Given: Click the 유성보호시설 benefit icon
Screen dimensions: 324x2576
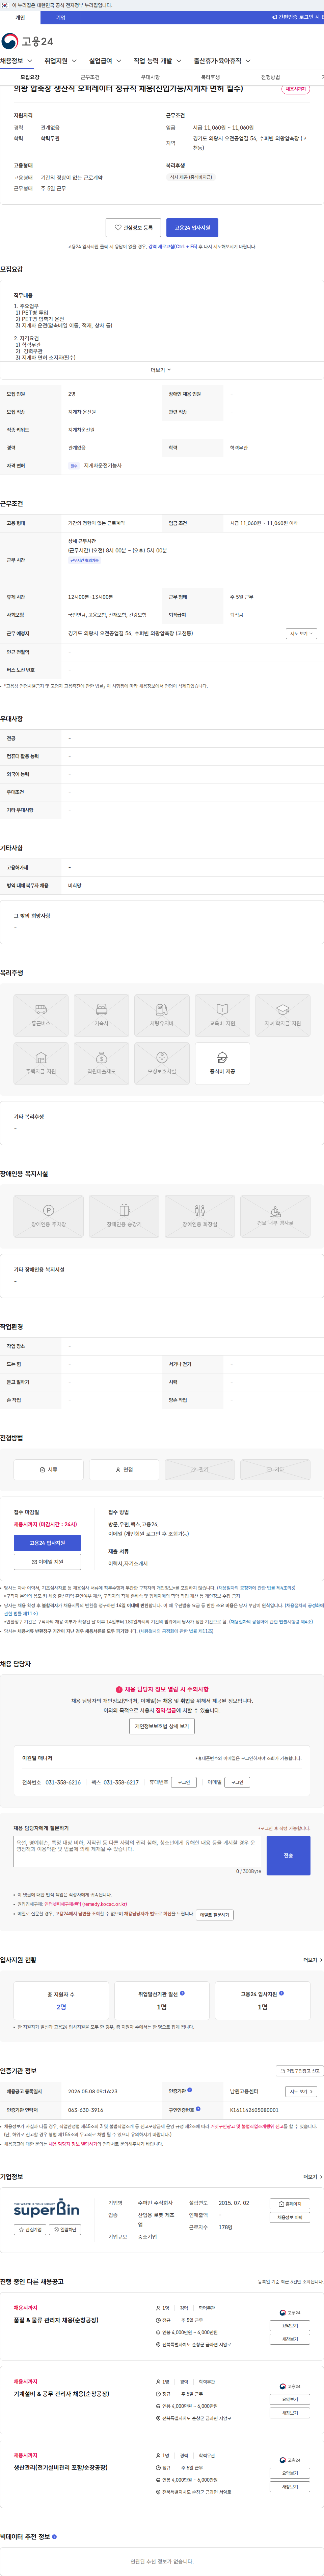Looking at the screenshot, I should tap(162, 1063).
